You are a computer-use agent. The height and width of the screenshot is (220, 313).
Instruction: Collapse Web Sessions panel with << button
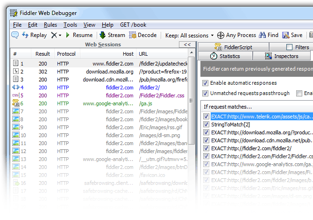point(187,44)
